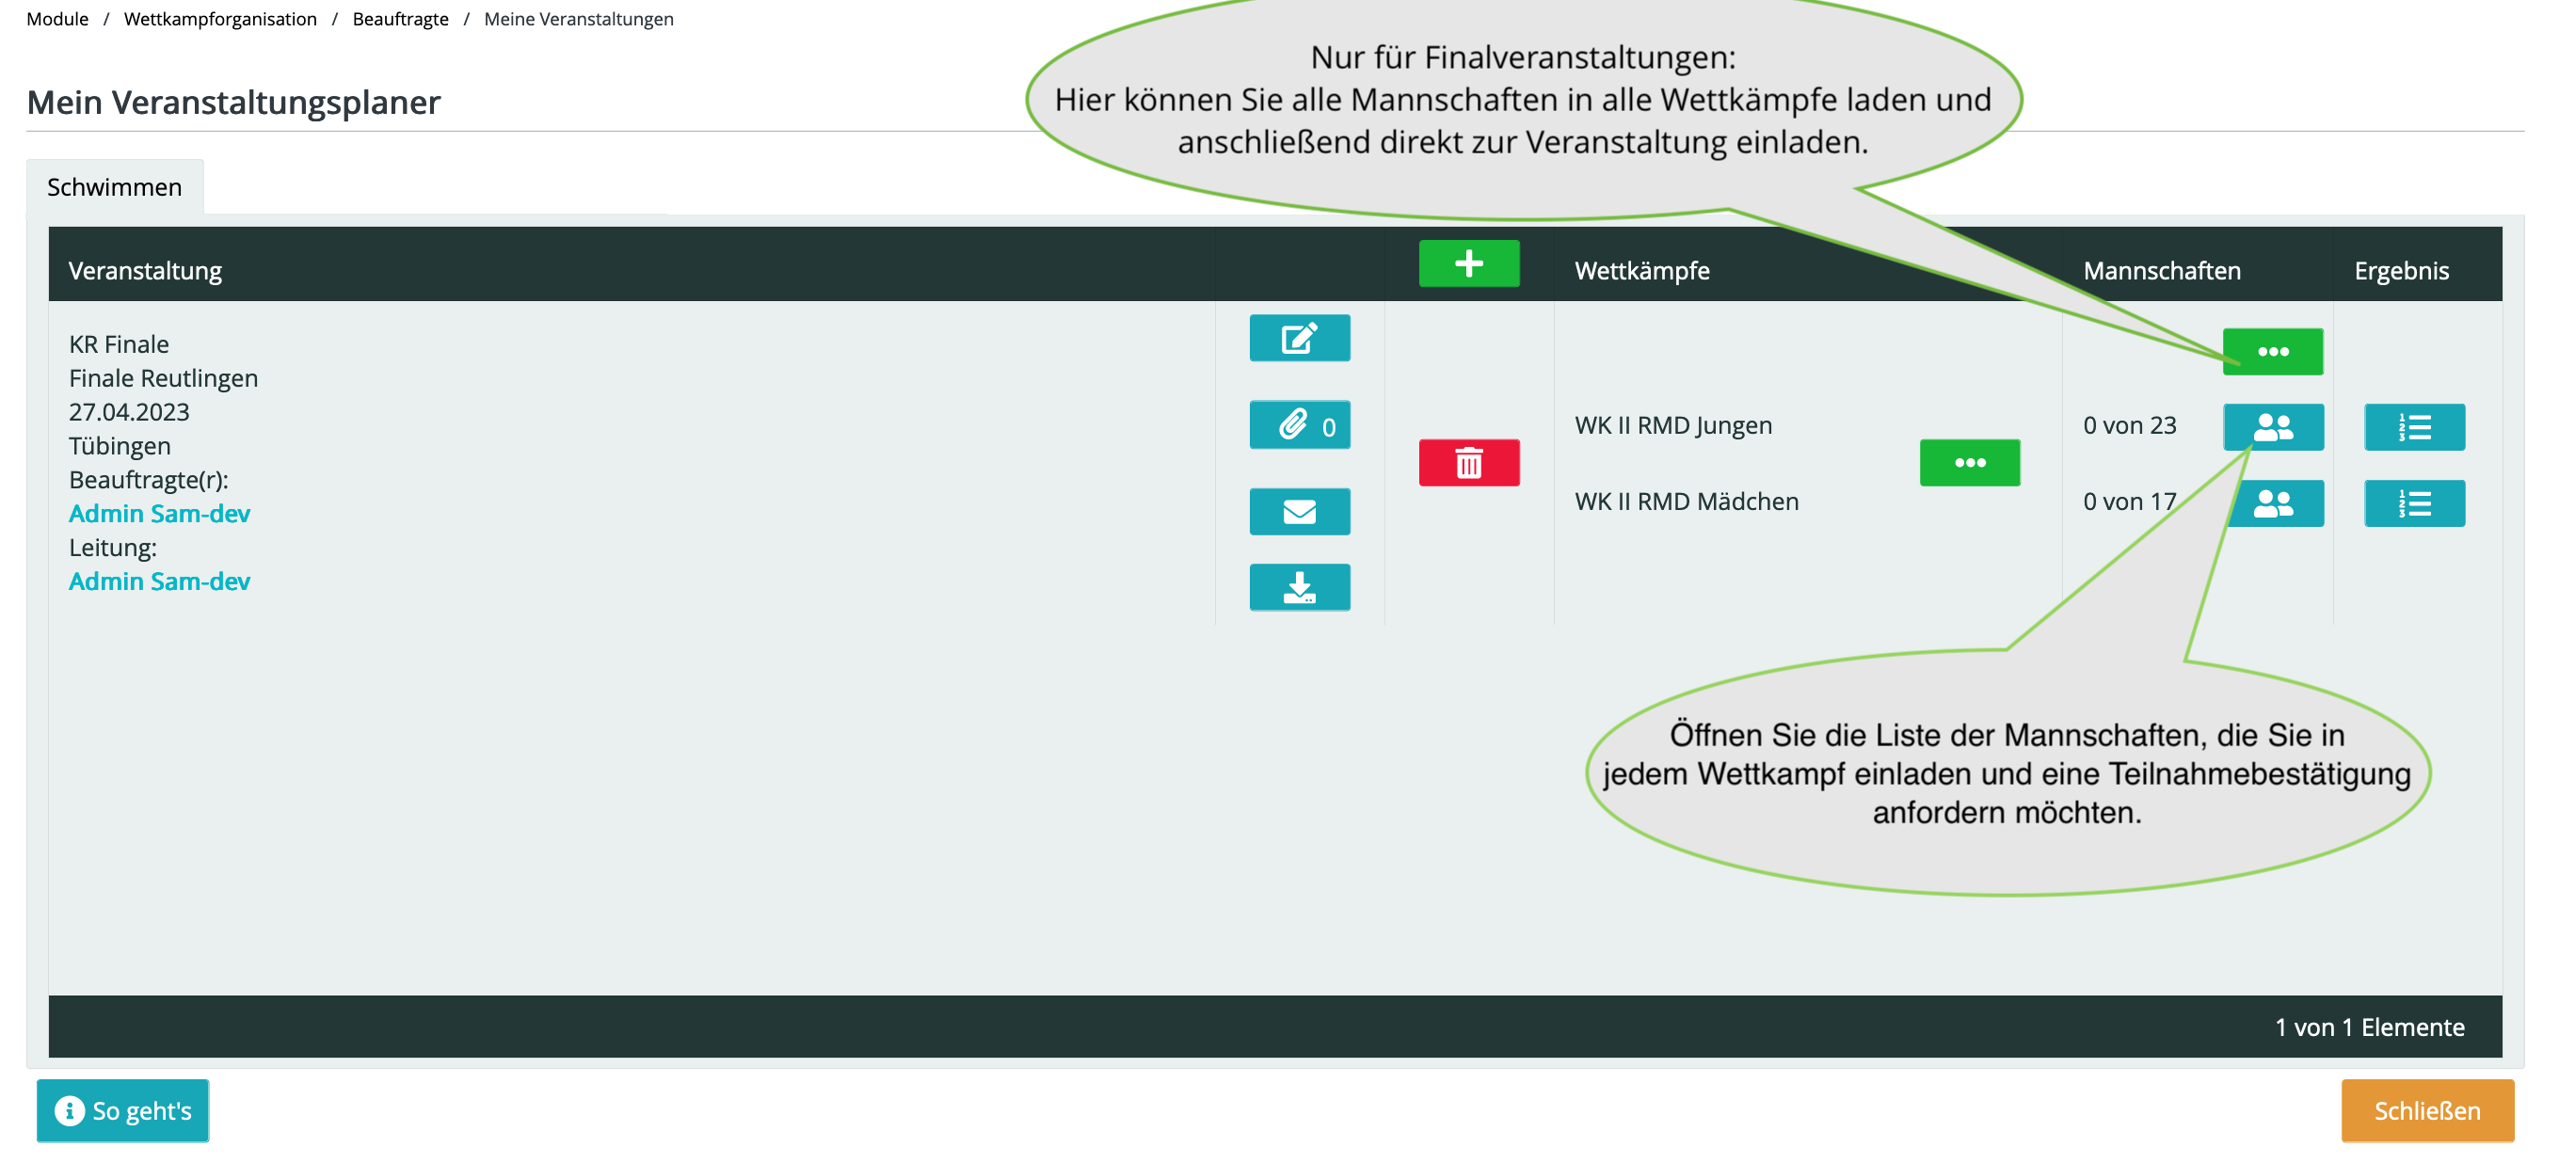Click the 'Admin Sam-dev' Beauftragte link
Image resolution: width=2575 pixels, height=1163 pixels.
click(x=158, y=513)
